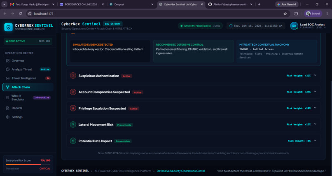
Task: Click step 4 circle of Privilege Escalation
Action: (73, 108)
